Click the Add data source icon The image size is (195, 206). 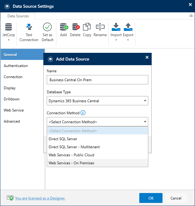pyautogui.click(x=64, y=27)
